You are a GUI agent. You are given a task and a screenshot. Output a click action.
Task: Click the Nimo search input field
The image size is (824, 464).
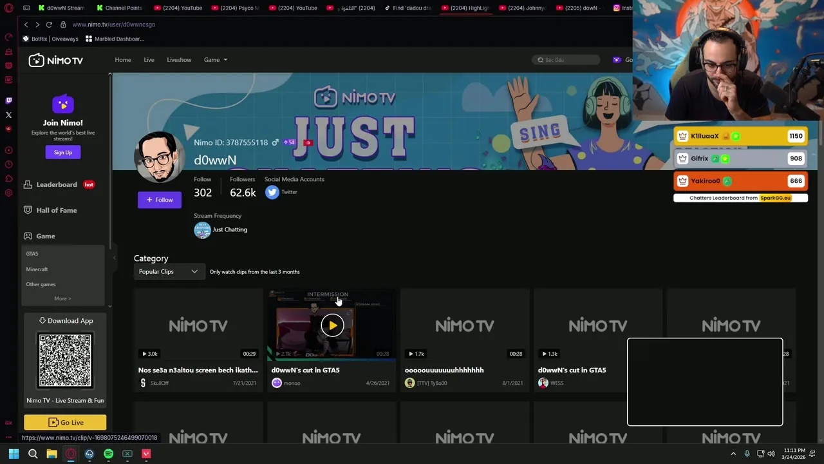coord(566,60)
